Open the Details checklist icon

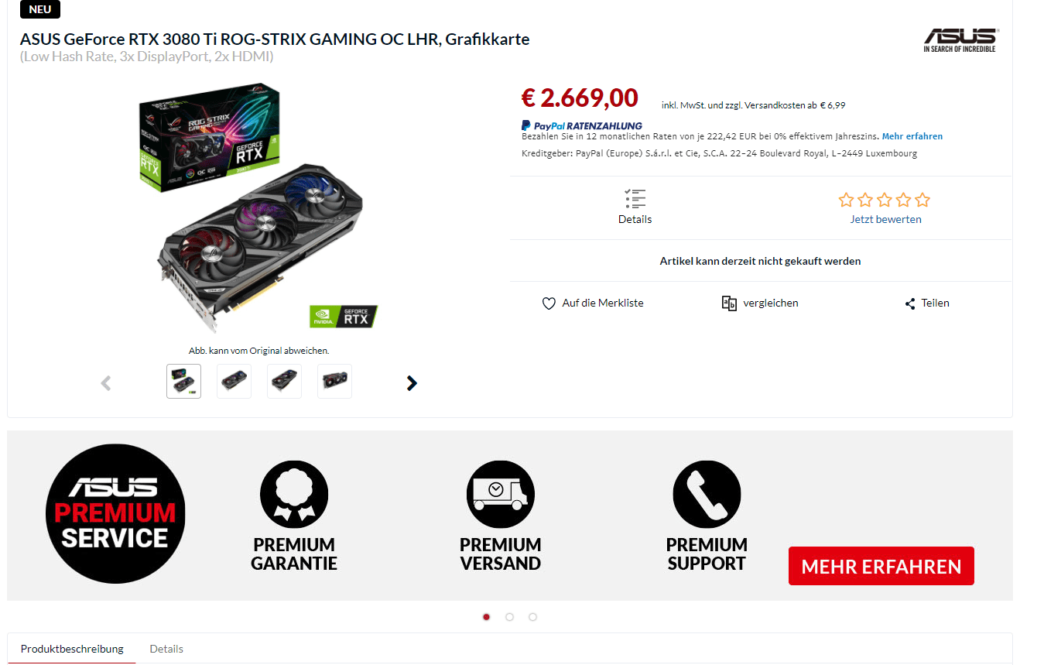[x=635, y=199]
